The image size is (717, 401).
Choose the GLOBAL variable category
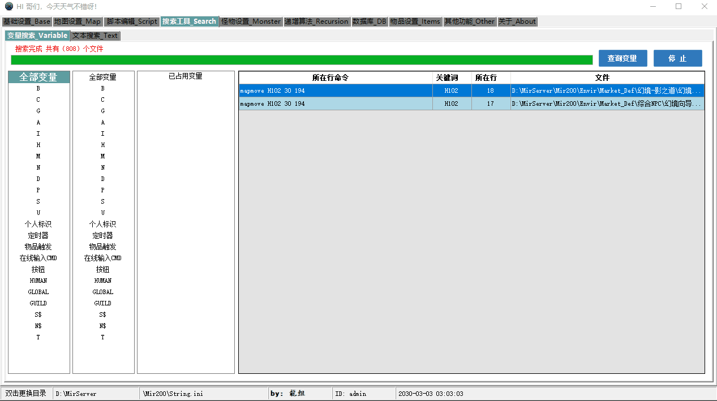click(38, 292)
